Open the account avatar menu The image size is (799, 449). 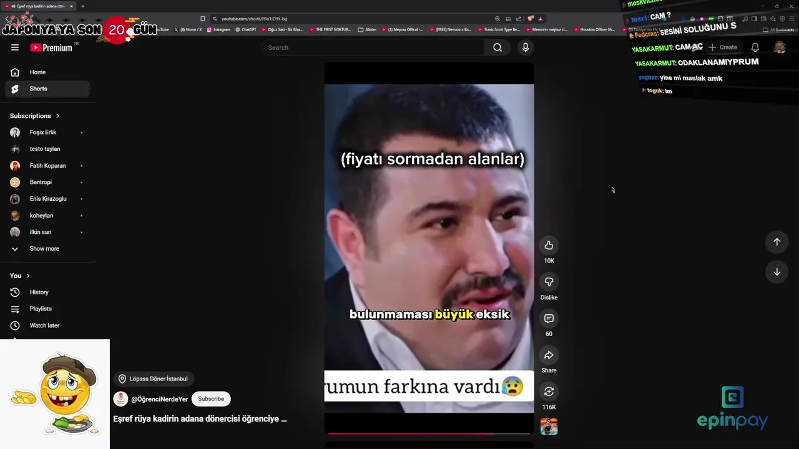(x=779, y=47)
